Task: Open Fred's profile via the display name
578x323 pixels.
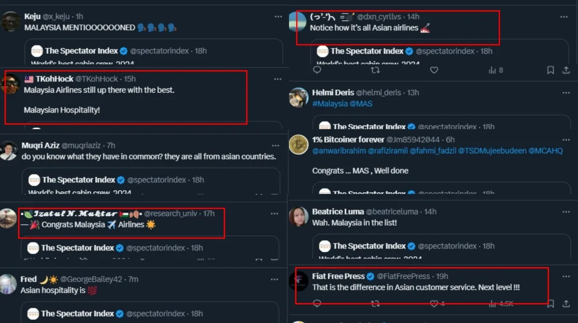Action: click(29, 279)
